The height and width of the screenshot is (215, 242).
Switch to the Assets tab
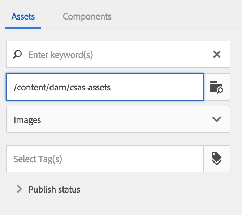click(x=23, y=17)
